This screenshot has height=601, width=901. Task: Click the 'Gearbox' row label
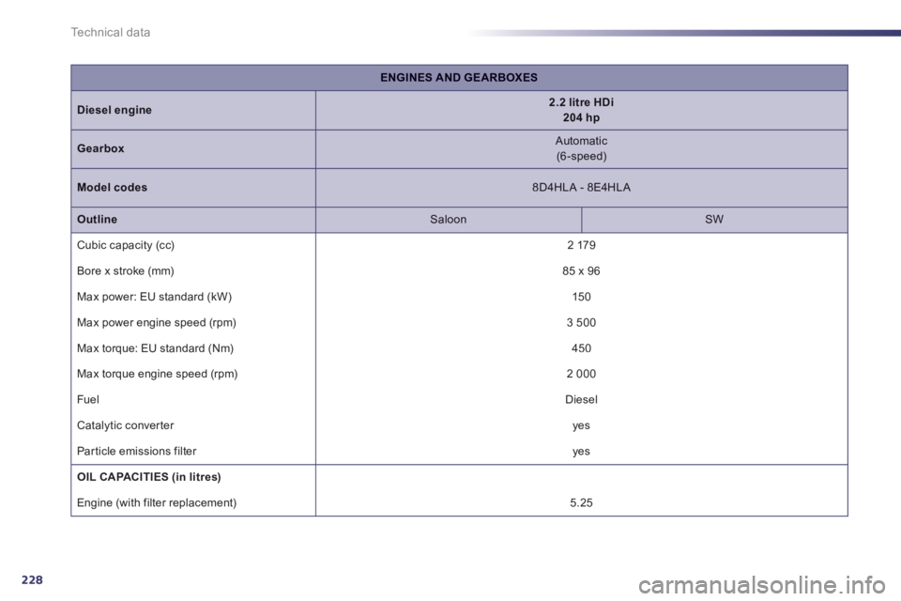click(100, 148)
